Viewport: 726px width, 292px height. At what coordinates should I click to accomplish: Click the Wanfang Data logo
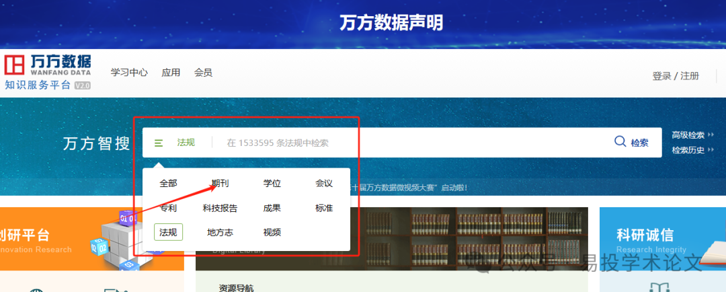48,65
